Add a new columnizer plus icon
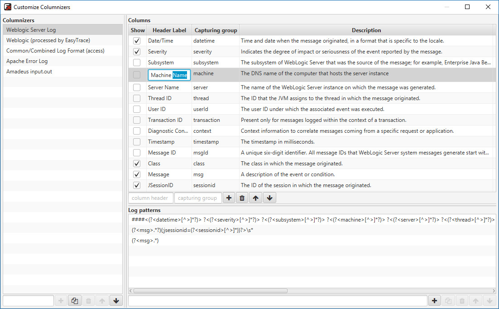This screenshot has width=499, height=309. [x=61, y=300]
